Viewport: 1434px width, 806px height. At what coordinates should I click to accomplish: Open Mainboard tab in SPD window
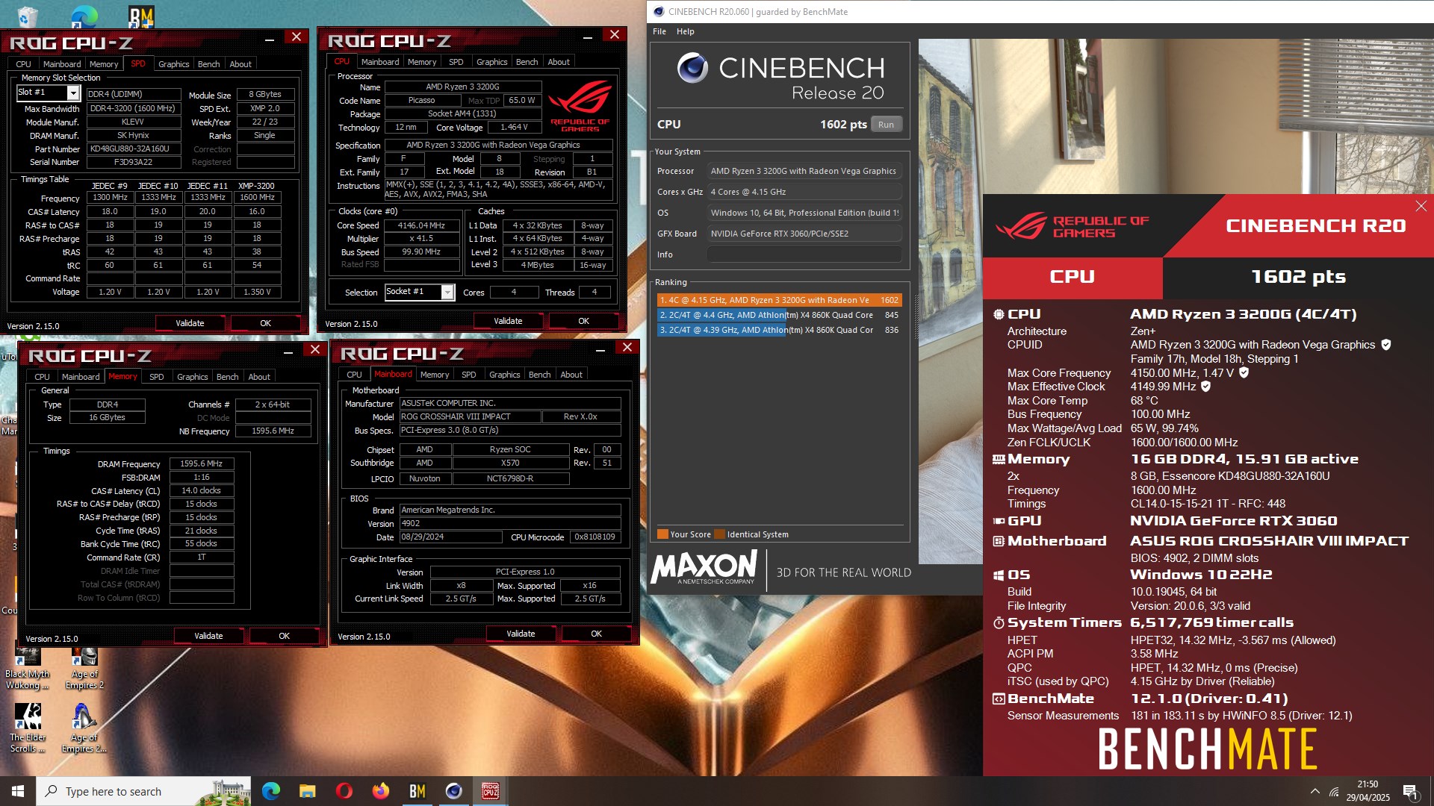(x=61, y=64)
